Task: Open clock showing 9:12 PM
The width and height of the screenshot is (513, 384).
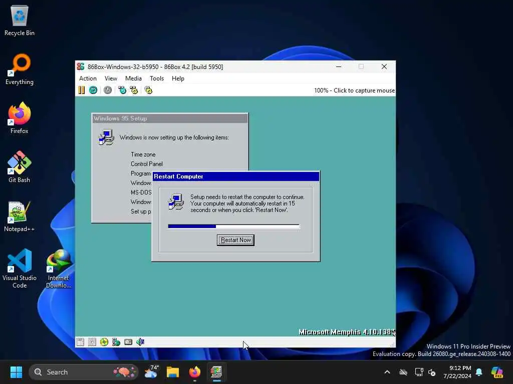Action: (x=457, y=372)
